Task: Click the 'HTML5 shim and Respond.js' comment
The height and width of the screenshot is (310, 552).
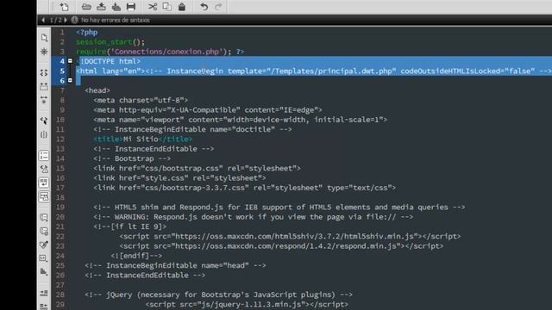Action: coord(279,208)
